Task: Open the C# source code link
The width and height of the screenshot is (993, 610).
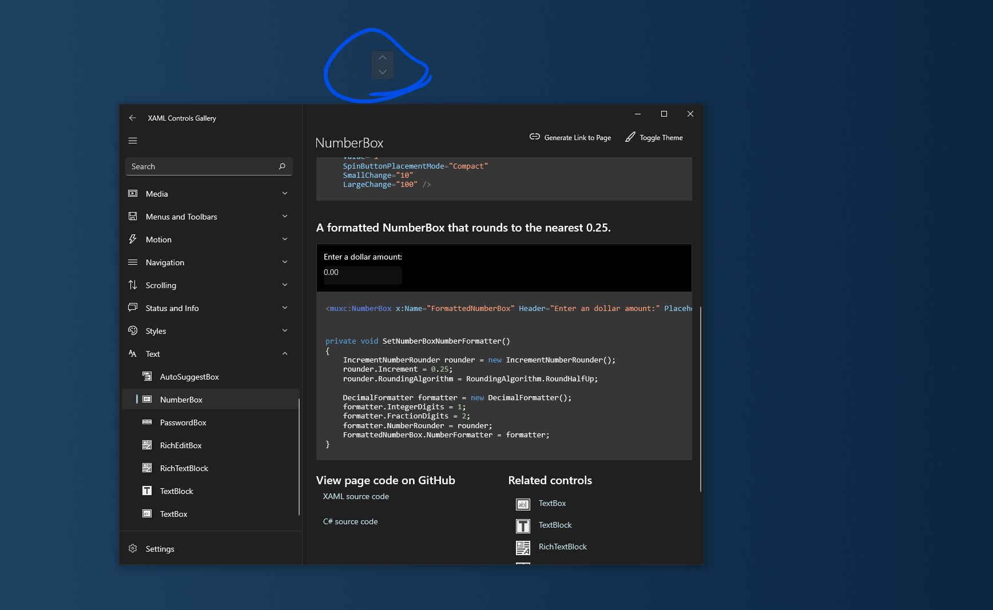Action: (x=350, y=521)
